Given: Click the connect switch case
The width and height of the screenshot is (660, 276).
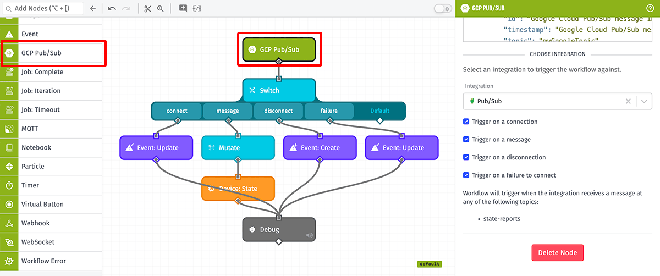Looking at the screenshot, I should click(x=177, y=111).
